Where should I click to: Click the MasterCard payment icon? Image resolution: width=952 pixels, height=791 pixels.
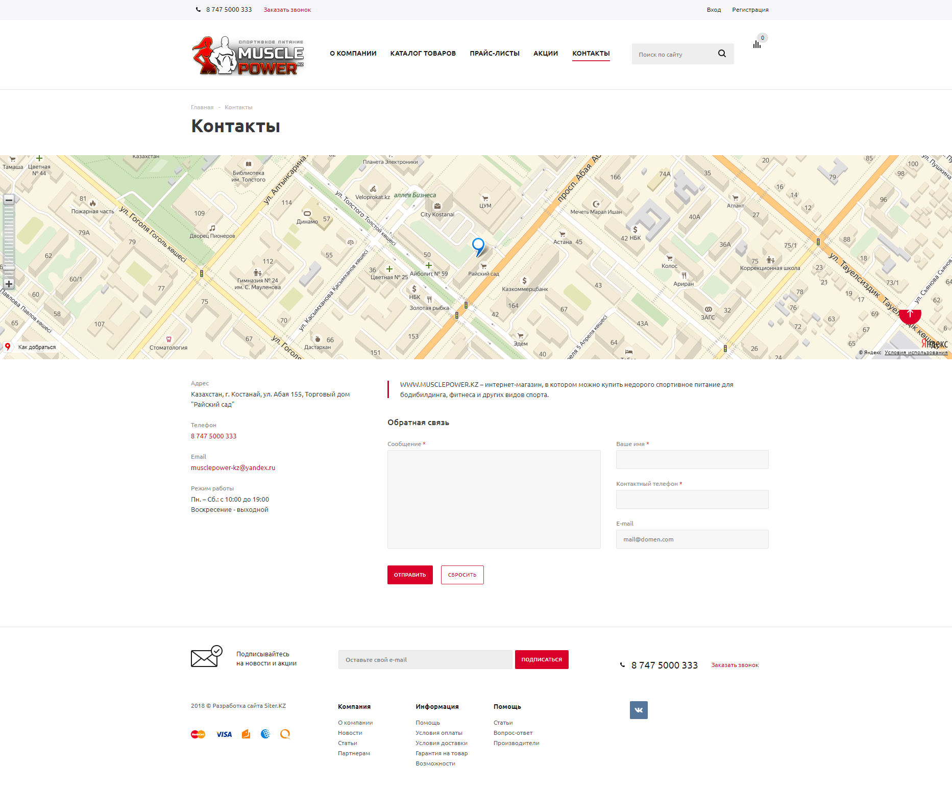[x=198, y=734]
